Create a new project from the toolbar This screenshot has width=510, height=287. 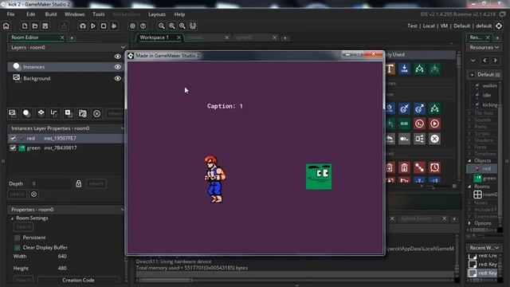click(x=25, y=26)
